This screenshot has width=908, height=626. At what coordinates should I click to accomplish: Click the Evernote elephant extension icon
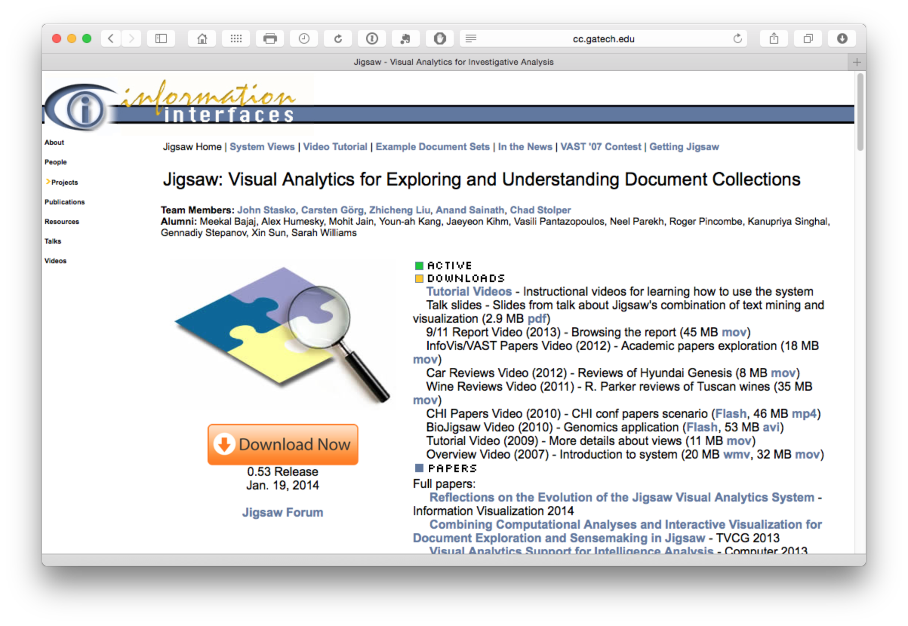click(x=406, y=38)
